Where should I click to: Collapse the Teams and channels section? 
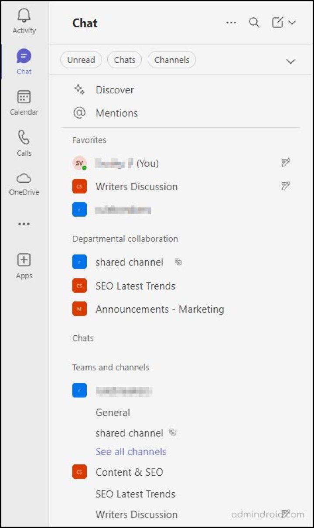(111, 367)
